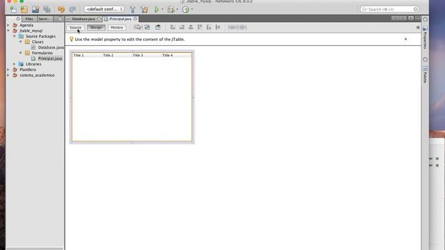This screenshot has width=445, height=250.
Task: Click the Save All toolbar icon
Action: tap(47, 9)
